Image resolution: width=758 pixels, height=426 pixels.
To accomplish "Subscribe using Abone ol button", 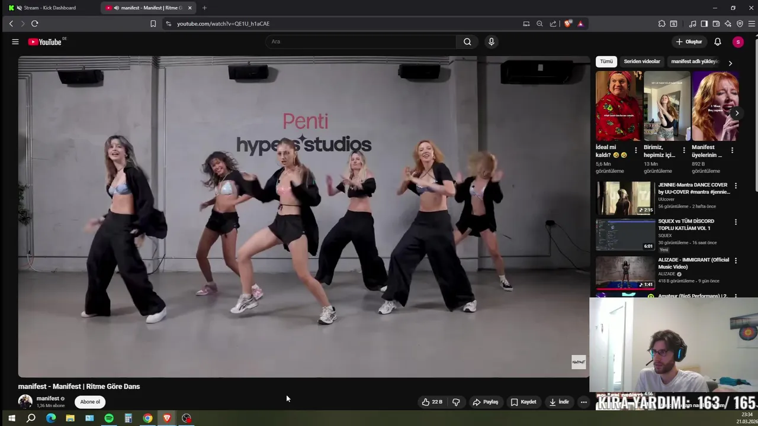I will (x=90, y=402).
